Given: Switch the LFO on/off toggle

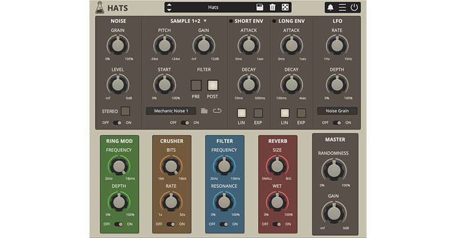Looking at the screenshot, I should [337, 123].
